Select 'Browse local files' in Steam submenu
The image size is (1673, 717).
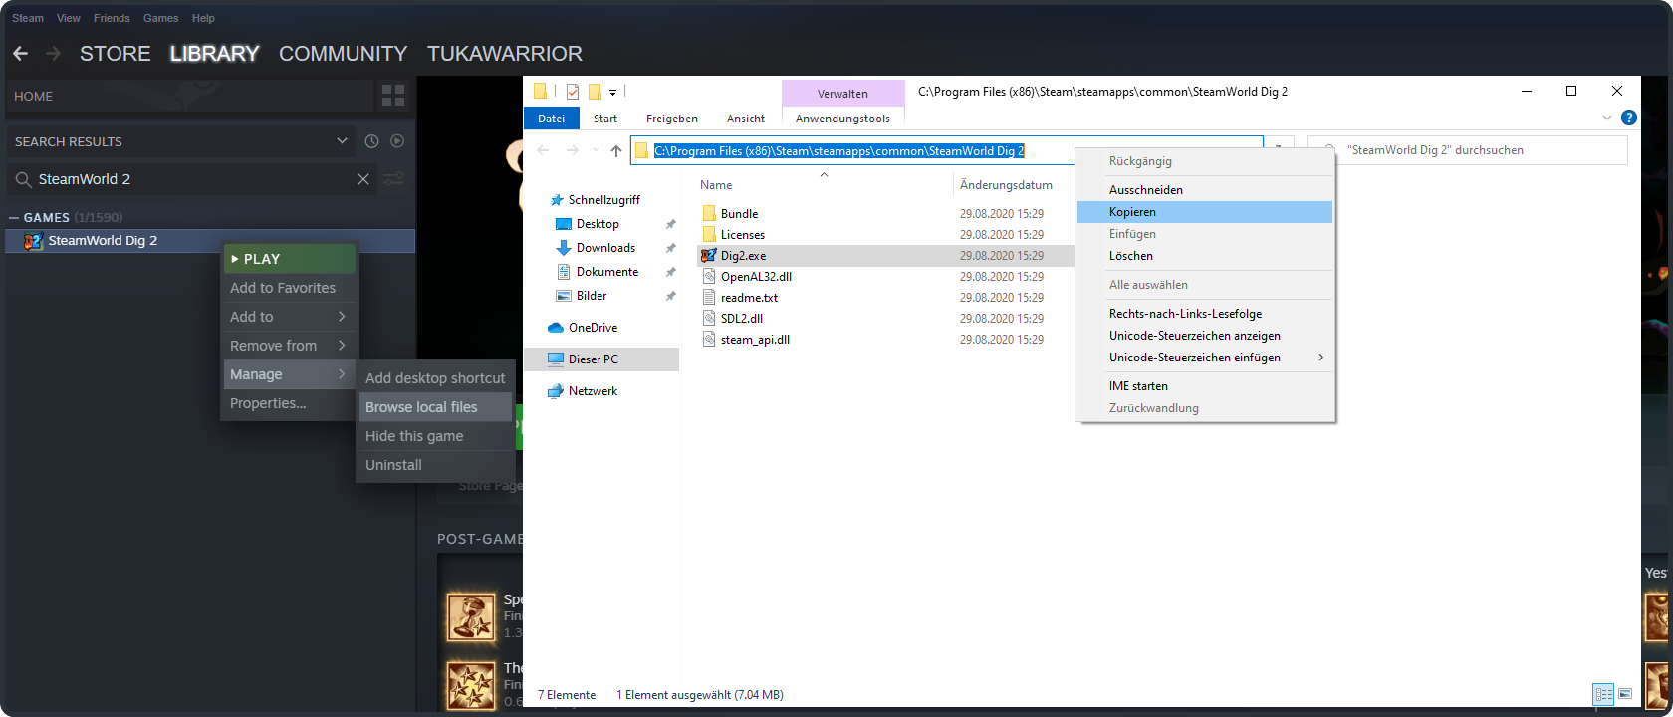pos(435,407)
